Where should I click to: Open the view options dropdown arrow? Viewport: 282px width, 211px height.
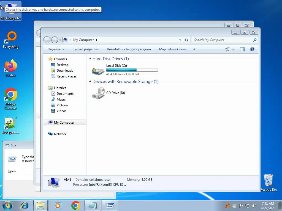(x=233, y=49)
